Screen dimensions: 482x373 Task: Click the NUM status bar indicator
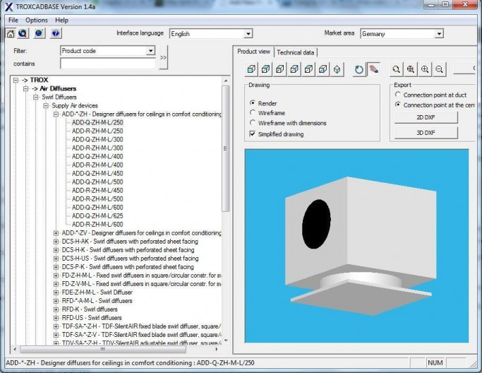click(x=435, y=363)
